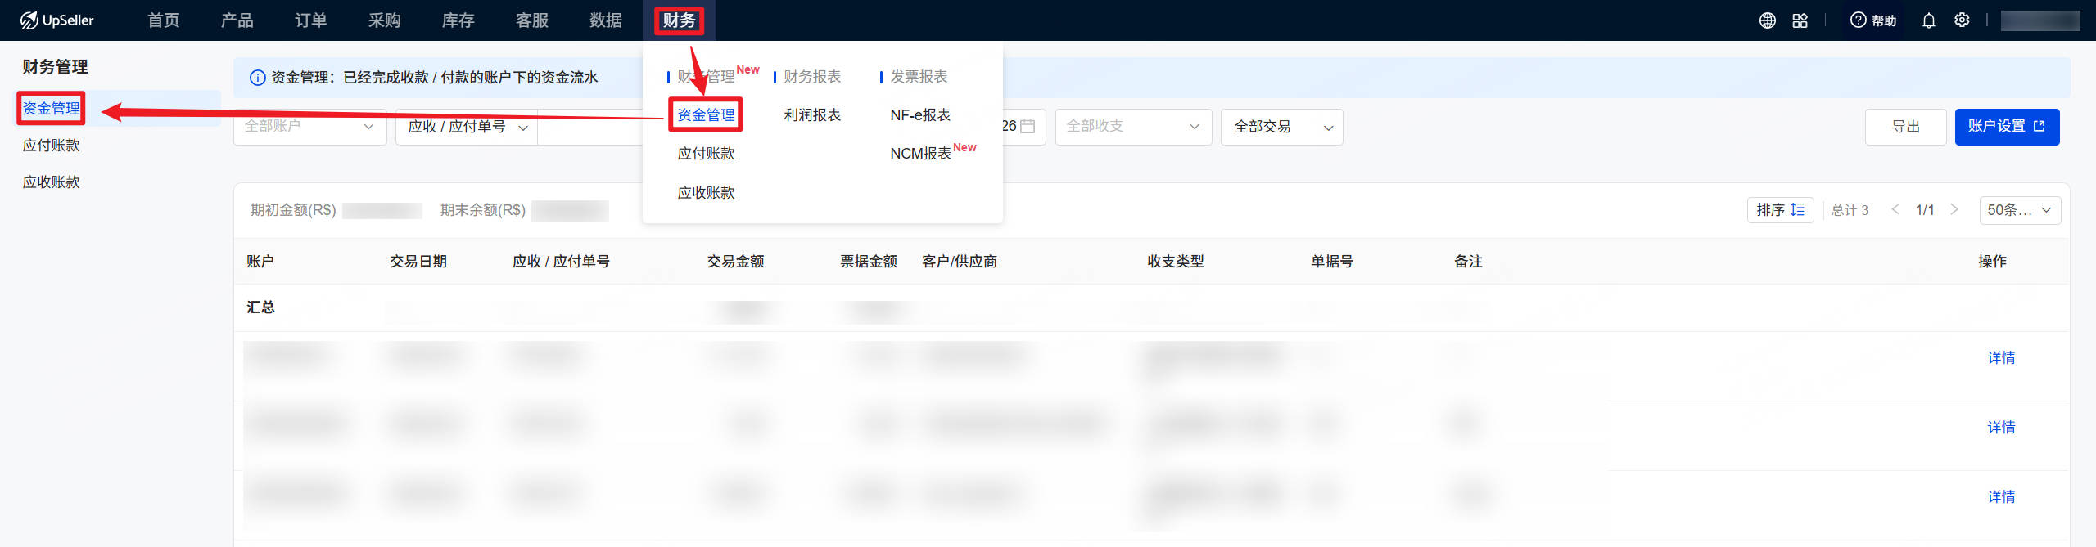Select 资金管理 in the left sidebar
The width and height of the screenshot is (2096, 547).
point(51,108)
